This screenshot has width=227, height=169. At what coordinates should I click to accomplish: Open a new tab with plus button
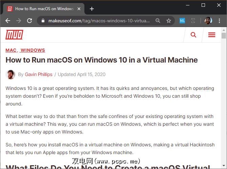coord(92,9)
